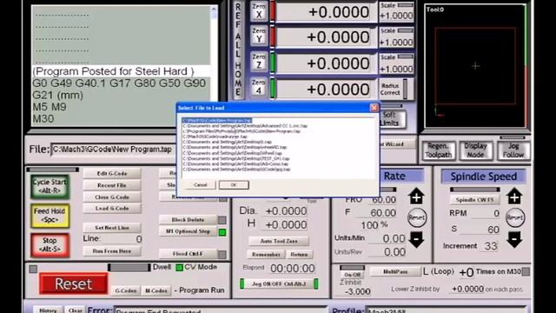The width and height of the screenshot is (556, 313).
Task: Select TEST_G41.tap in file list
Action: (236, 158)
